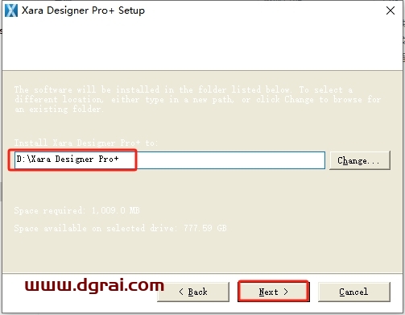Click the install instructions paragraph text
The height and width of the screenshot is (315, 405).
[x=197, y=99]
